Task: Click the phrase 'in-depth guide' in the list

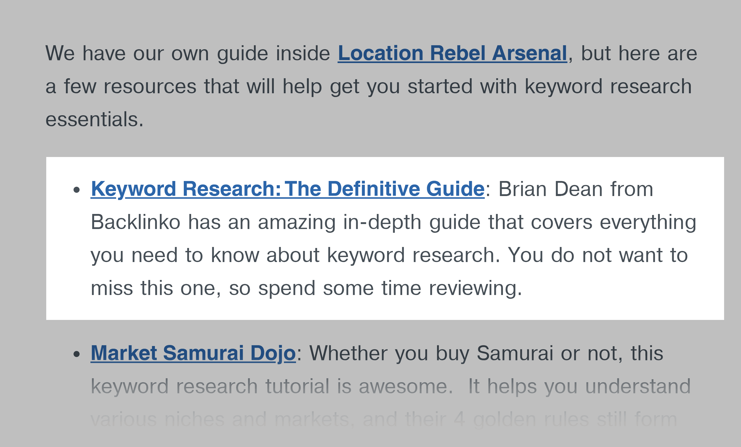Action: [x=412, y=222]
